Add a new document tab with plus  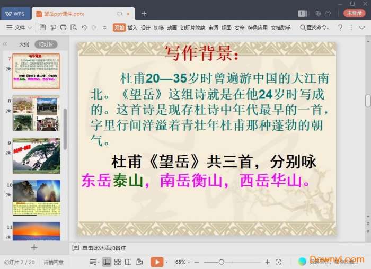[144, 14]
